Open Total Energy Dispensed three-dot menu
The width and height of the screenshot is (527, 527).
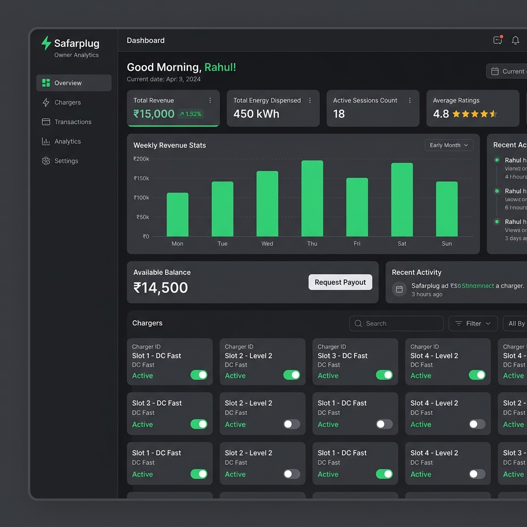[310, 100]
